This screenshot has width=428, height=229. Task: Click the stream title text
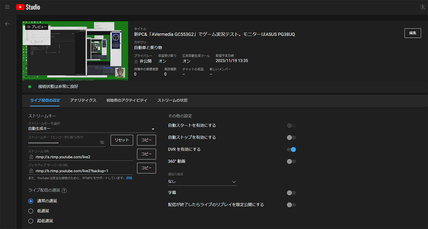coord(214,34)
